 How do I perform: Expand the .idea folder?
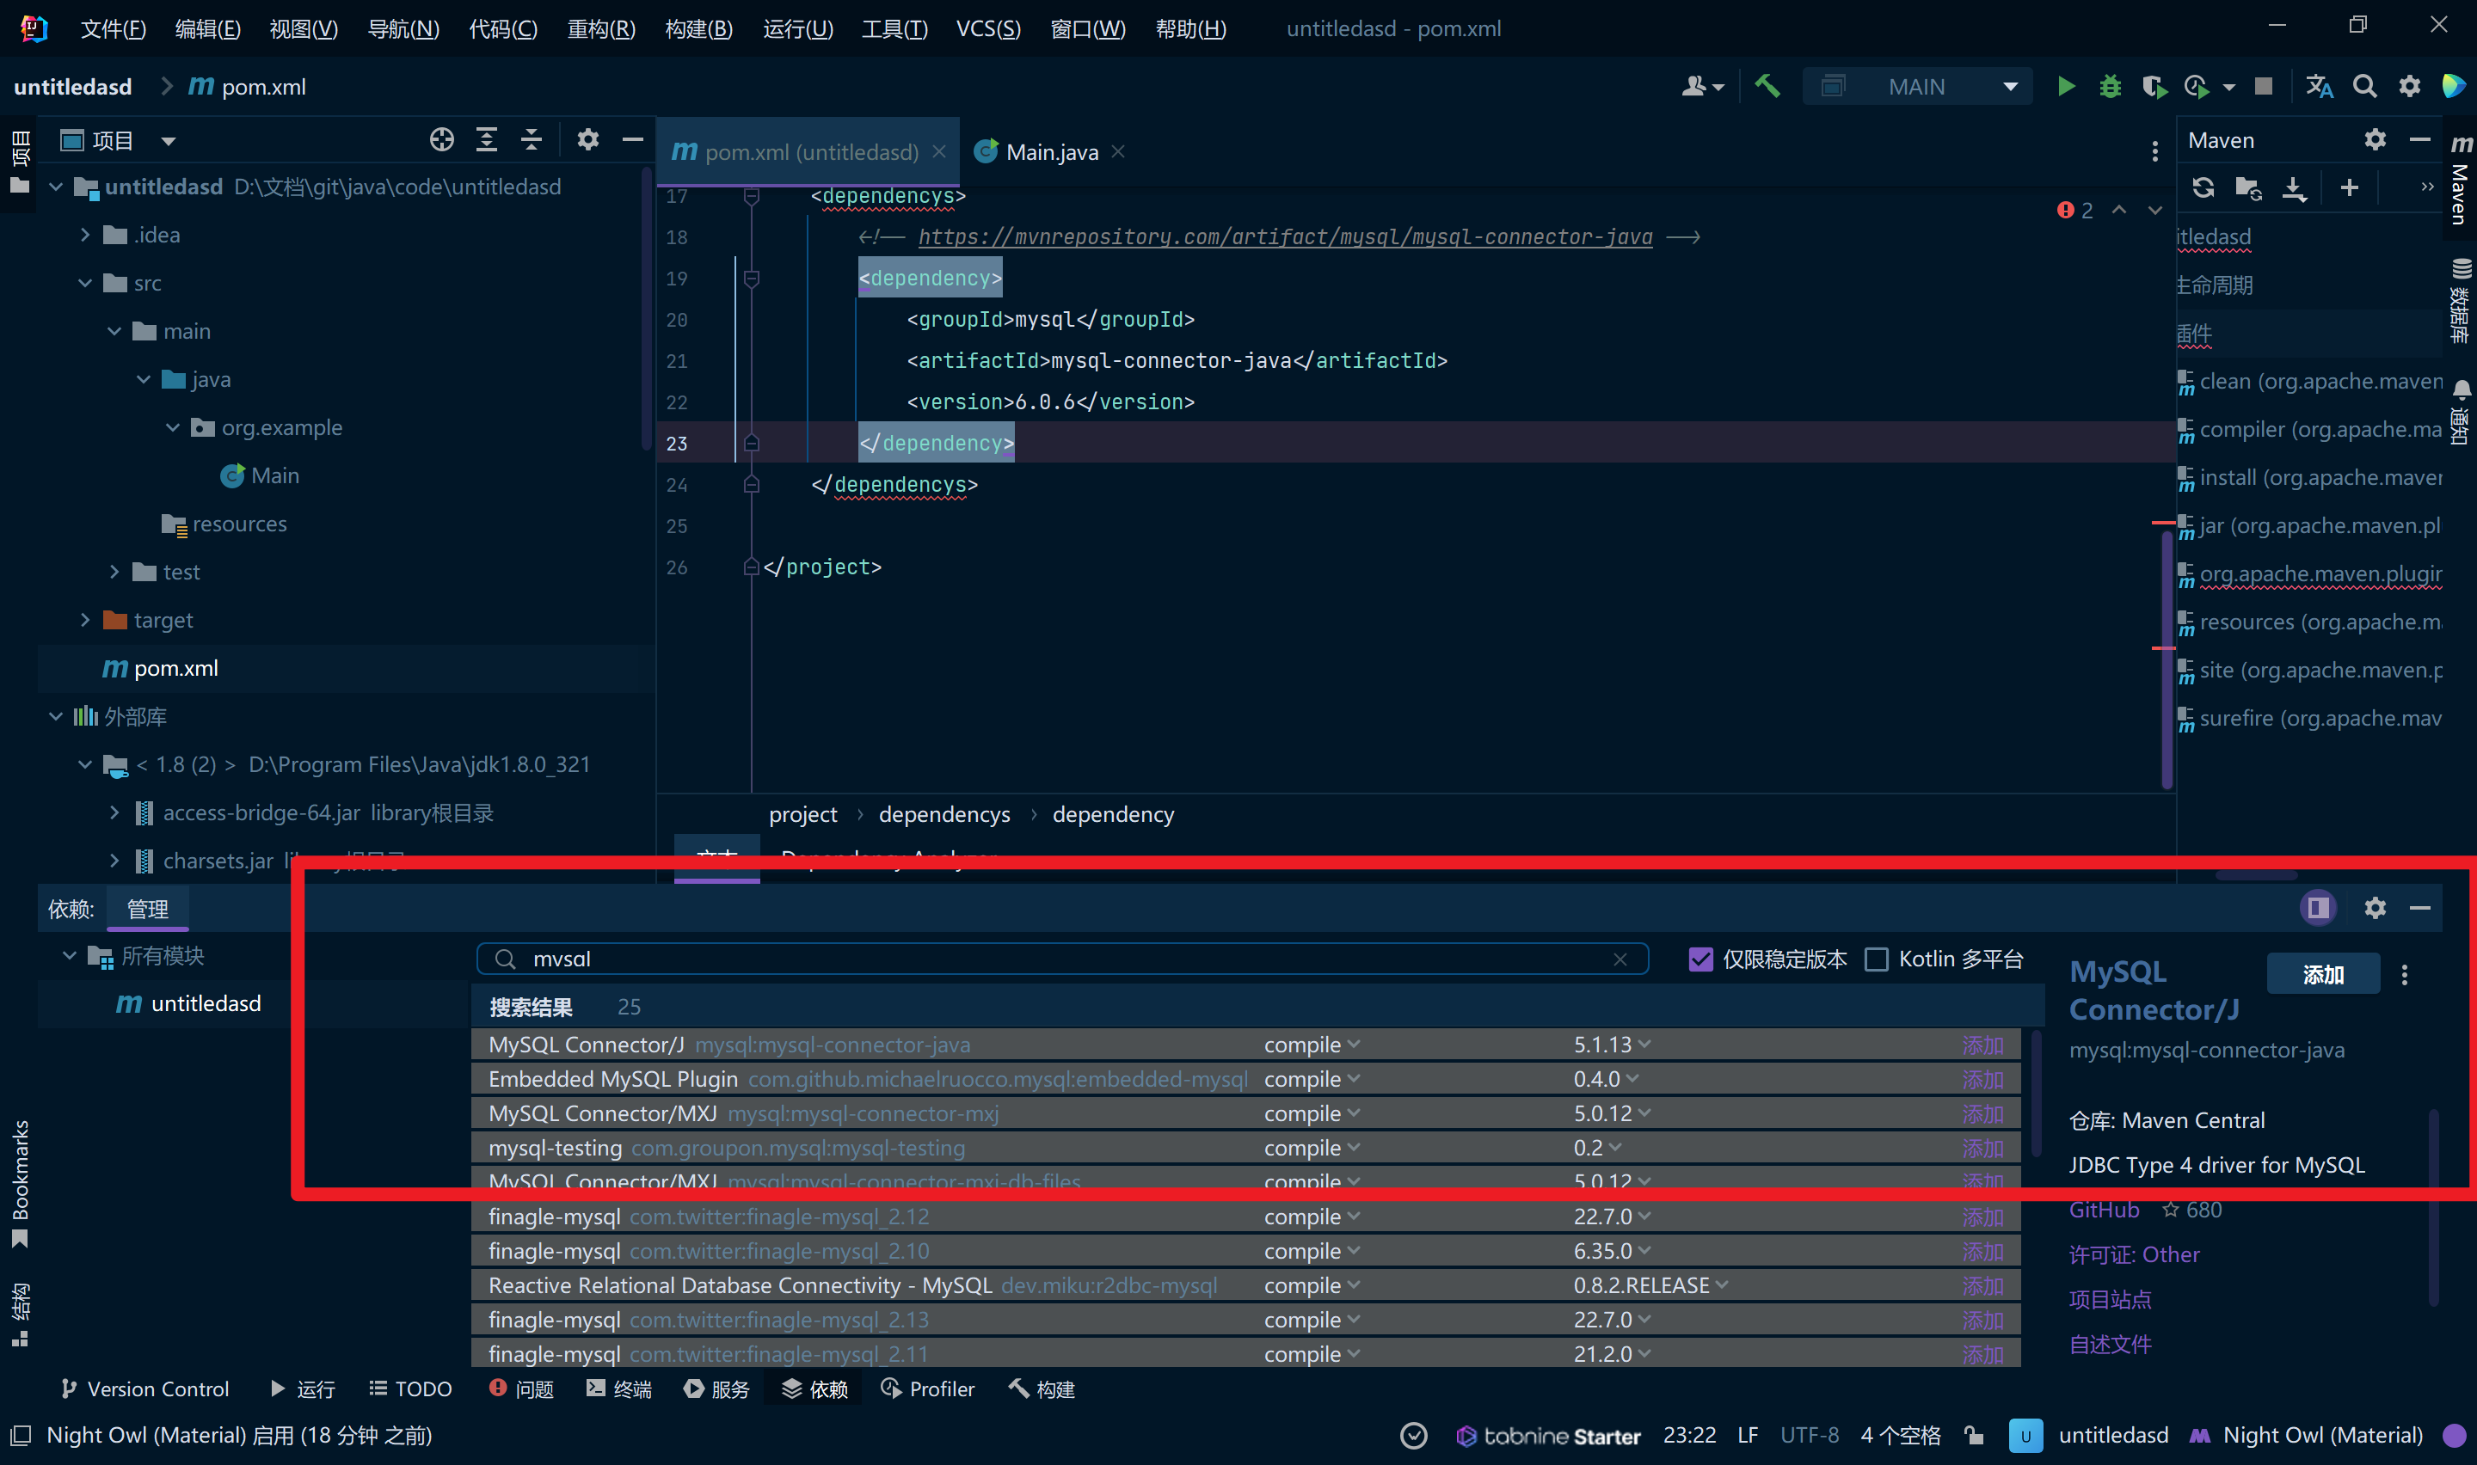[85, 235]
